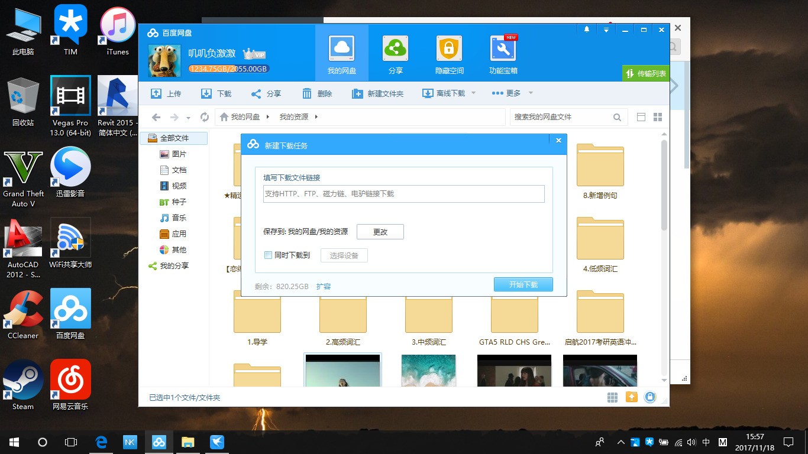808x454 pixels.
Task: Click the 上传 upload toolbar button
Action: click(166, 93)
